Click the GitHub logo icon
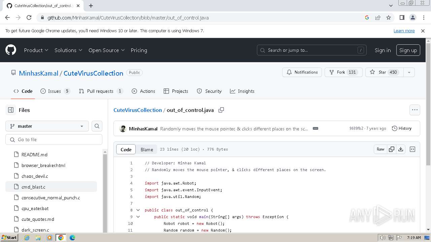The height and width of the screenshot is (242, 431). pyautogui.click(x=11, y=50)
